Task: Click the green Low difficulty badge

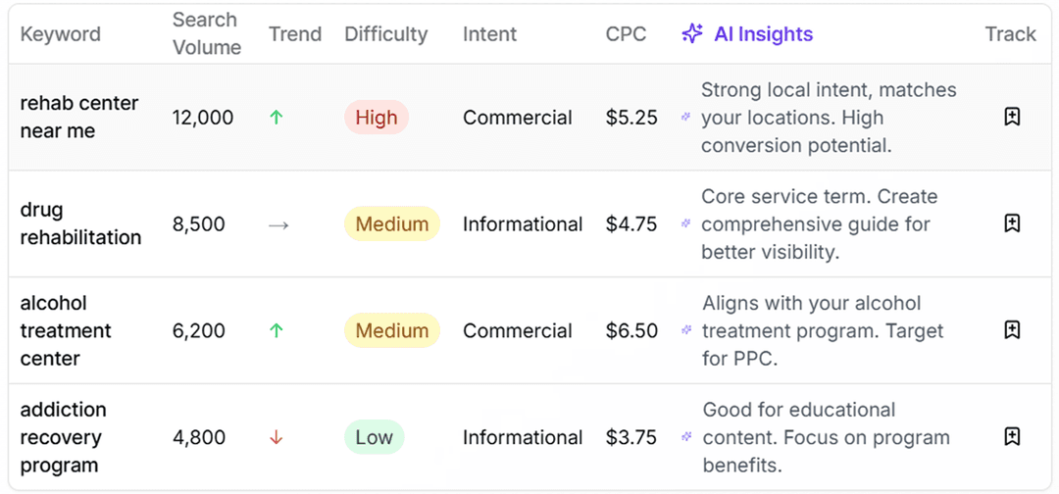Action: point(374,437)
